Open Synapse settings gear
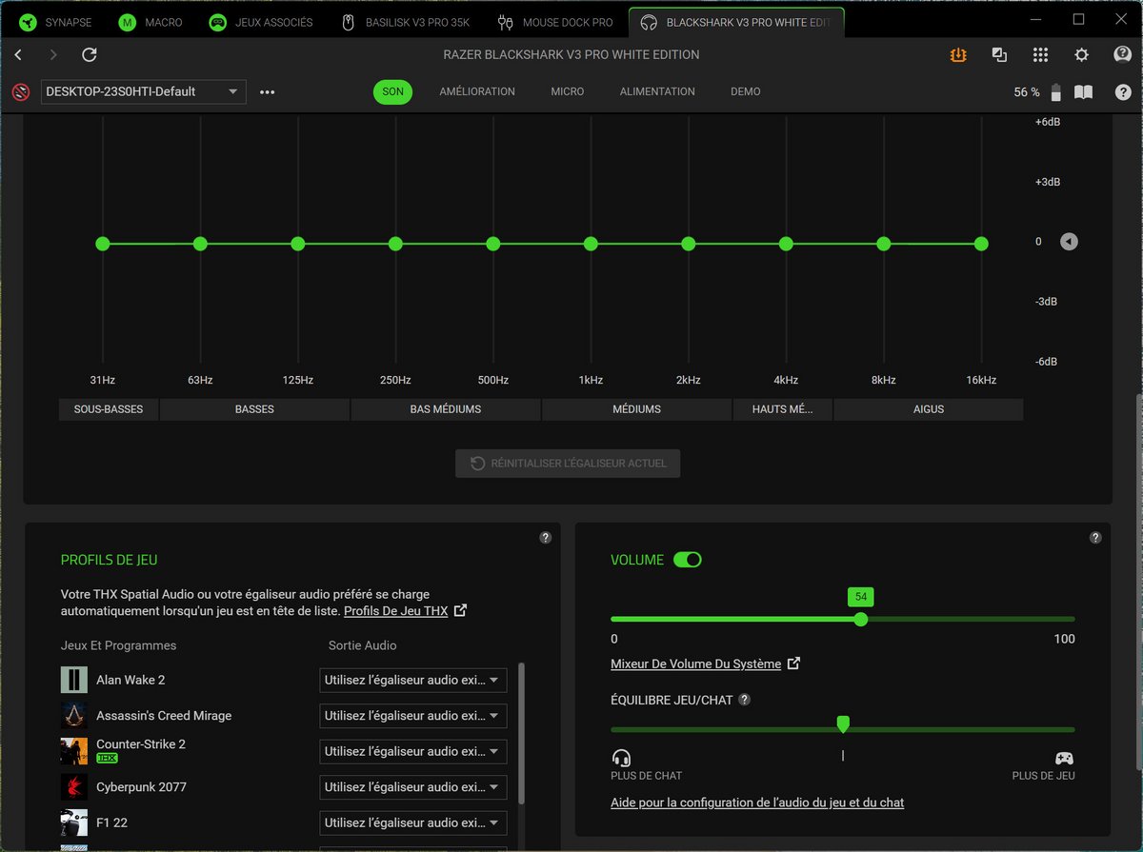1143x852 pixels. [1082, 55]
